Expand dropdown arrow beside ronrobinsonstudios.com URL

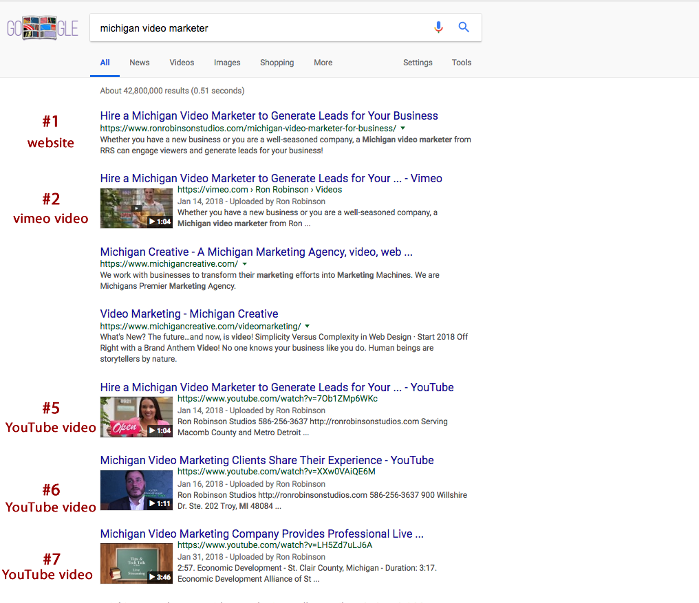tap(403, 129)
